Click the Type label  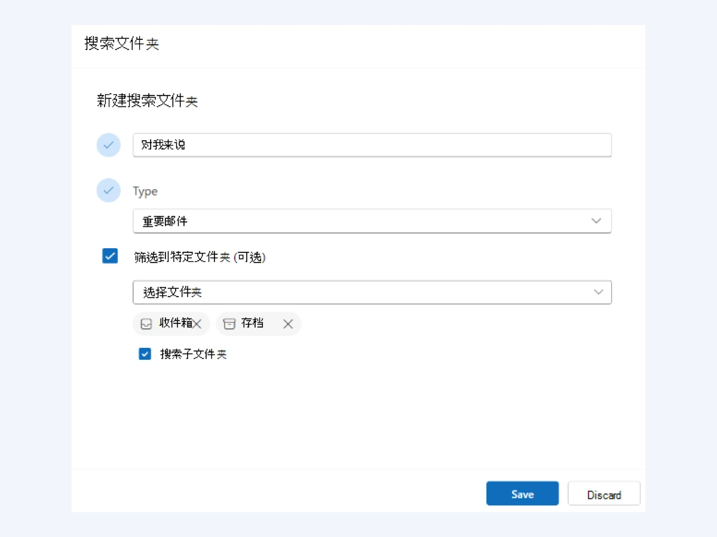145,192
